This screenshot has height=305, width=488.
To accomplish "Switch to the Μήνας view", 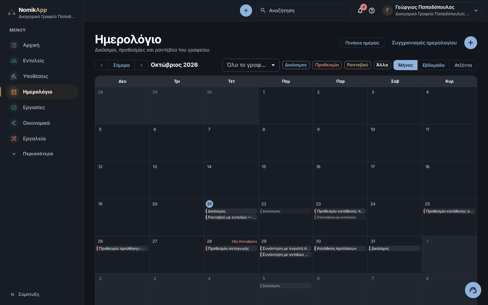I will pyautogui.click(x=406, y=65).
